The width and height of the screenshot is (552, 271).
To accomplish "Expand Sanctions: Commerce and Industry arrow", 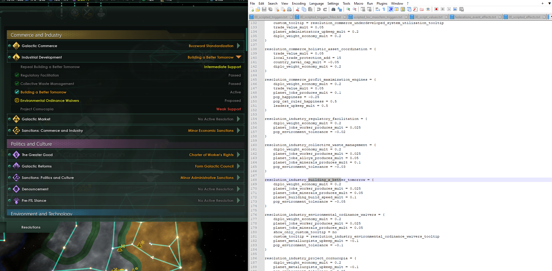I will pos(238,130).
